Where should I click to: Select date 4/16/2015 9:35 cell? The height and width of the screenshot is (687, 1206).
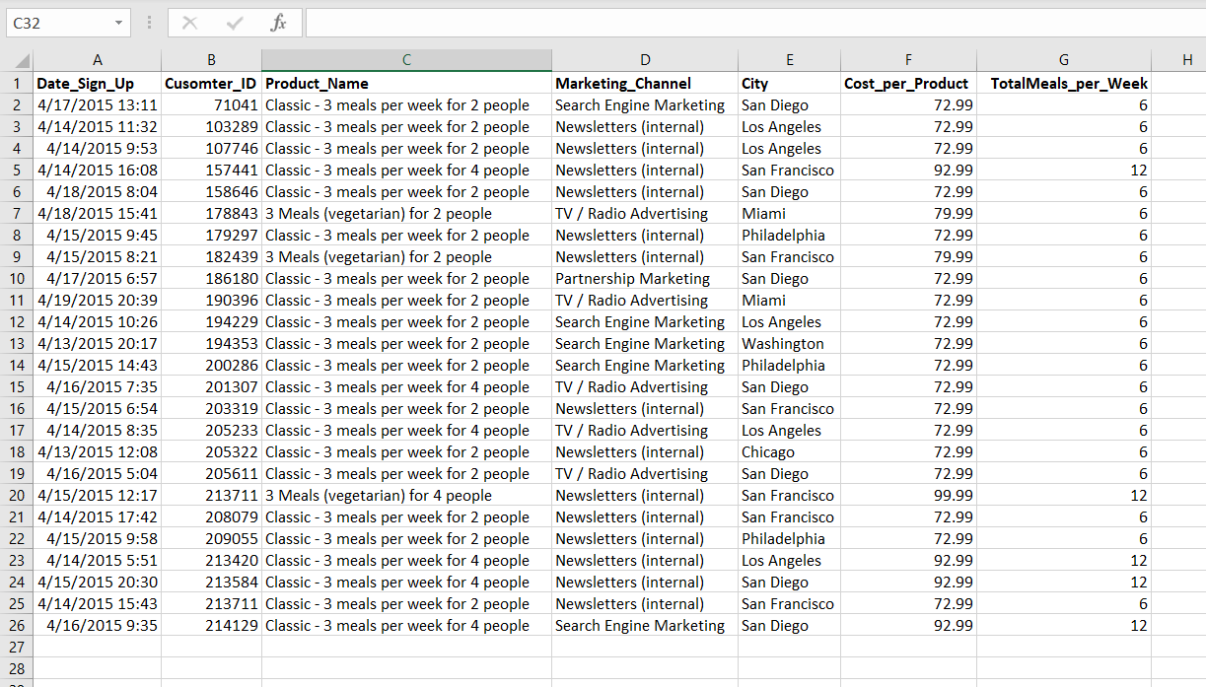click(97, 626)
